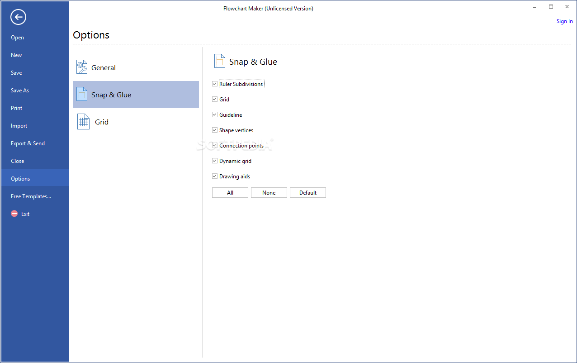577x363 pixels.
Task: Click the None button
Action: click(x=269, y=193)
